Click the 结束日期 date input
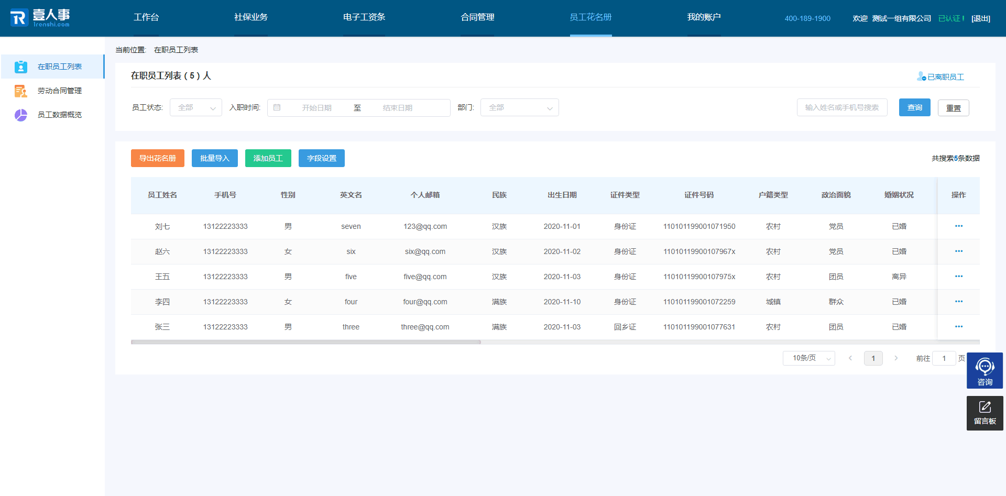Screen dimensions: 1006x496 point(398,107)
